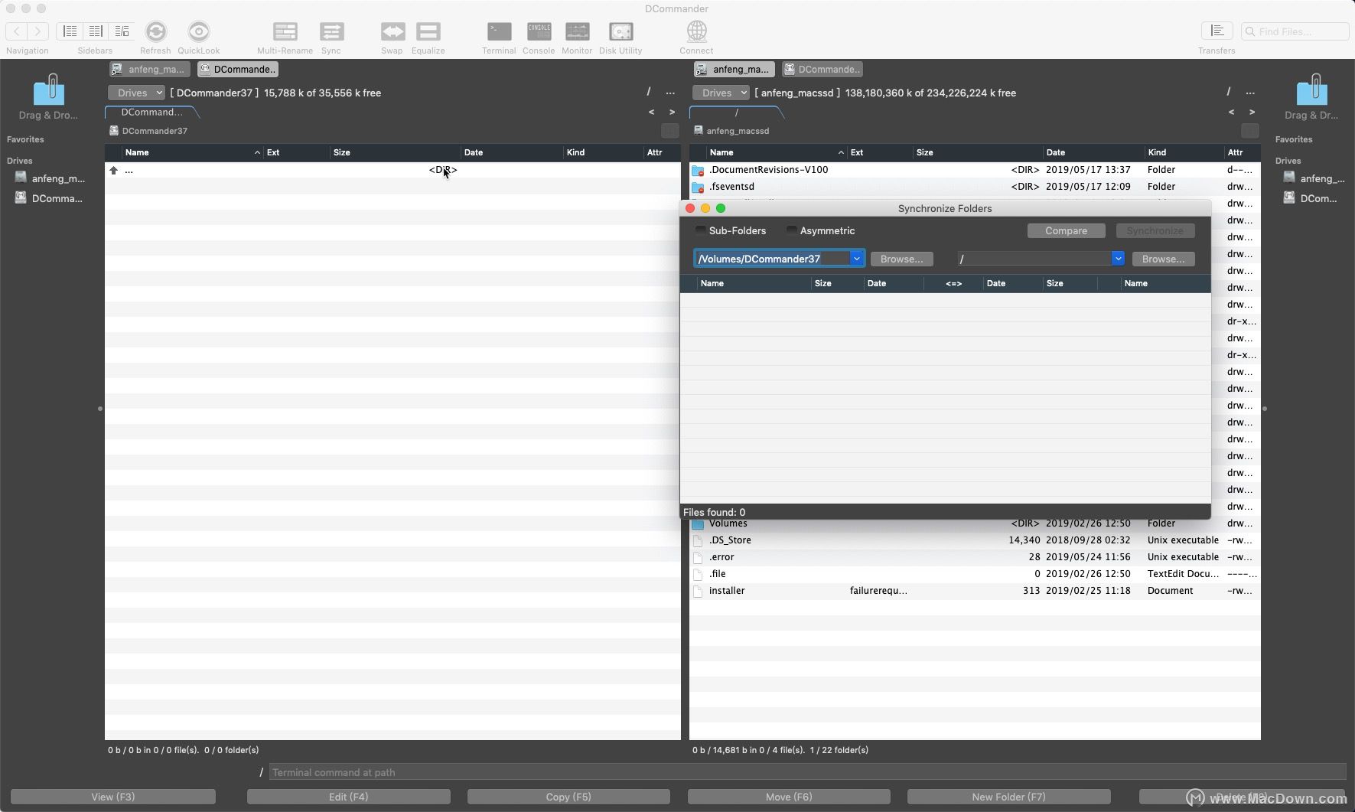Click the parent directory up arrow
The width and height of the screenshot is (1355, 812).
[x=114, y=170]
